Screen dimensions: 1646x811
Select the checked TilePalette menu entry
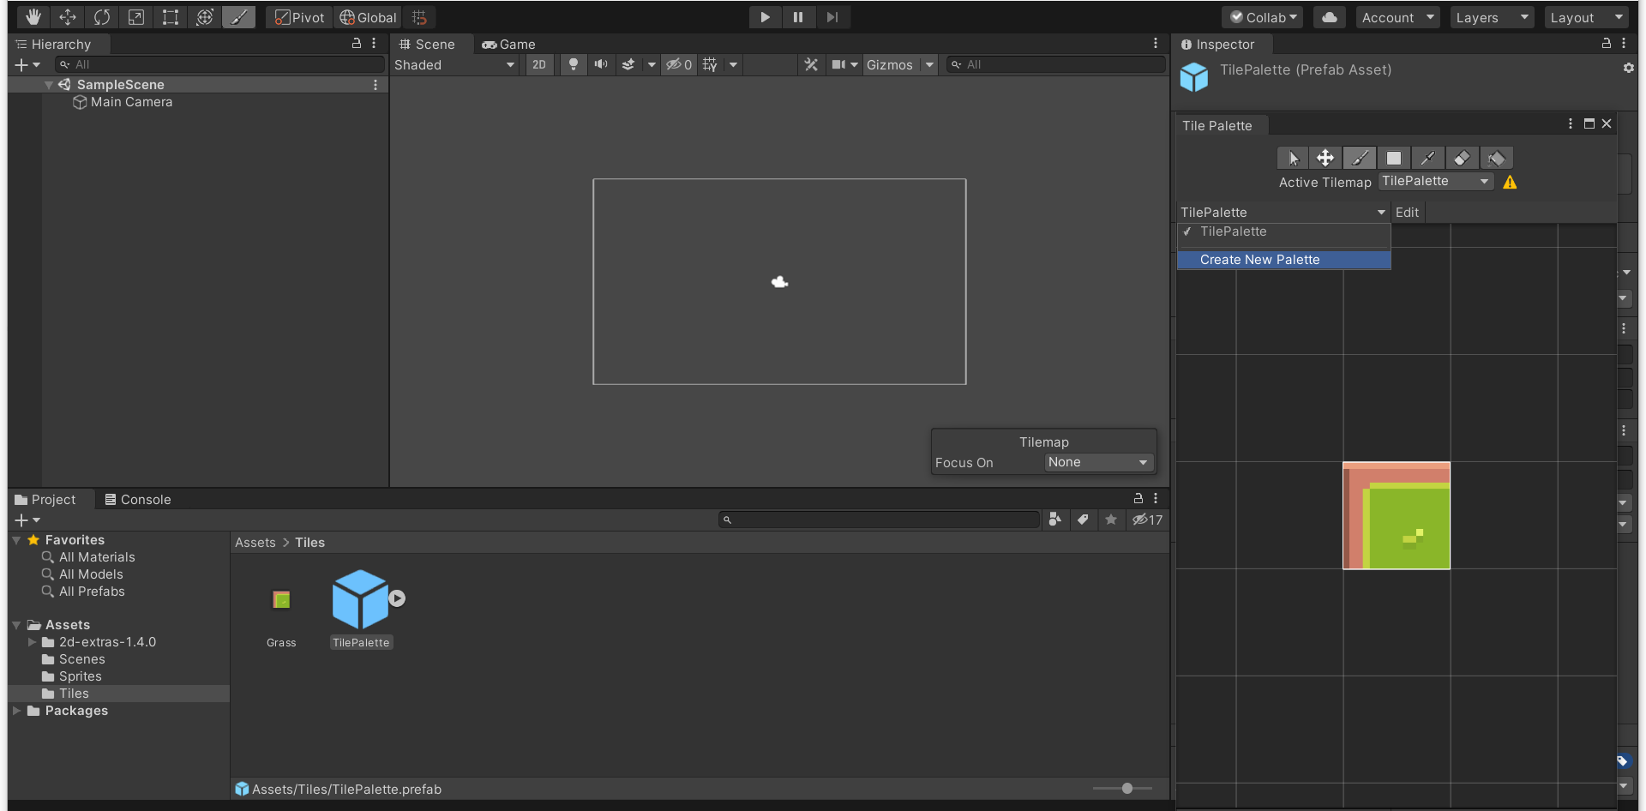coord(1283,231)
